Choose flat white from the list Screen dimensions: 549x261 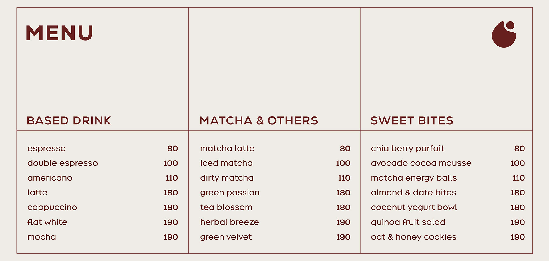click(47, 222)
